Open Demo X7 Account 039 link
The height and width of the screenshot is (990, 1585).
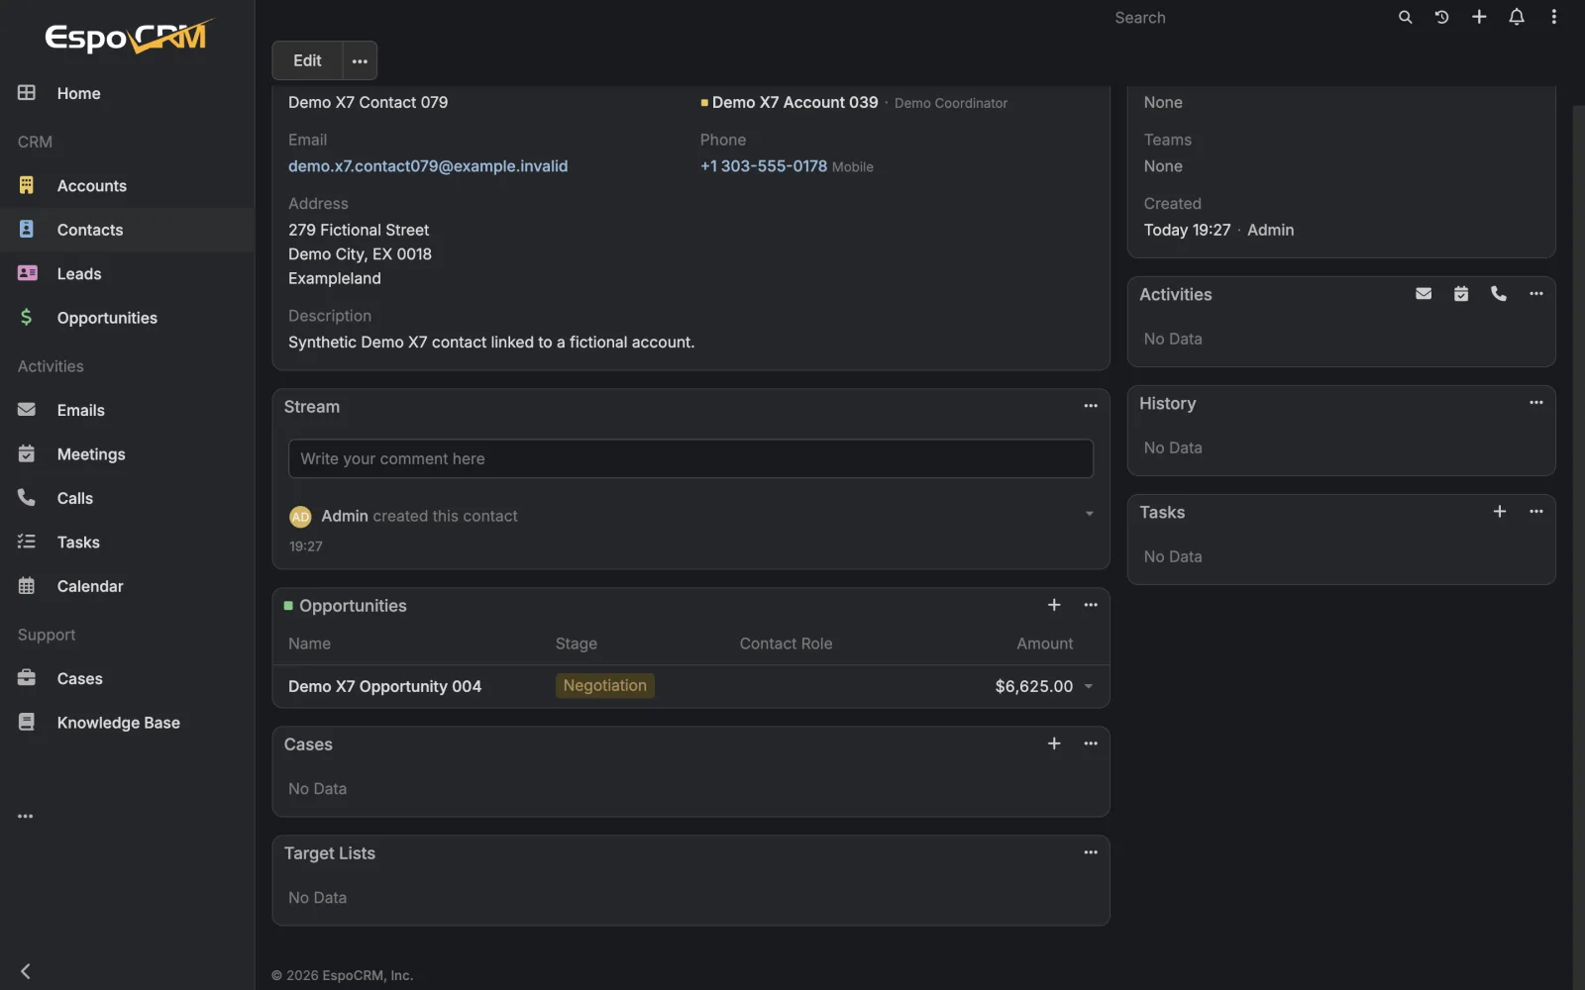794,102
